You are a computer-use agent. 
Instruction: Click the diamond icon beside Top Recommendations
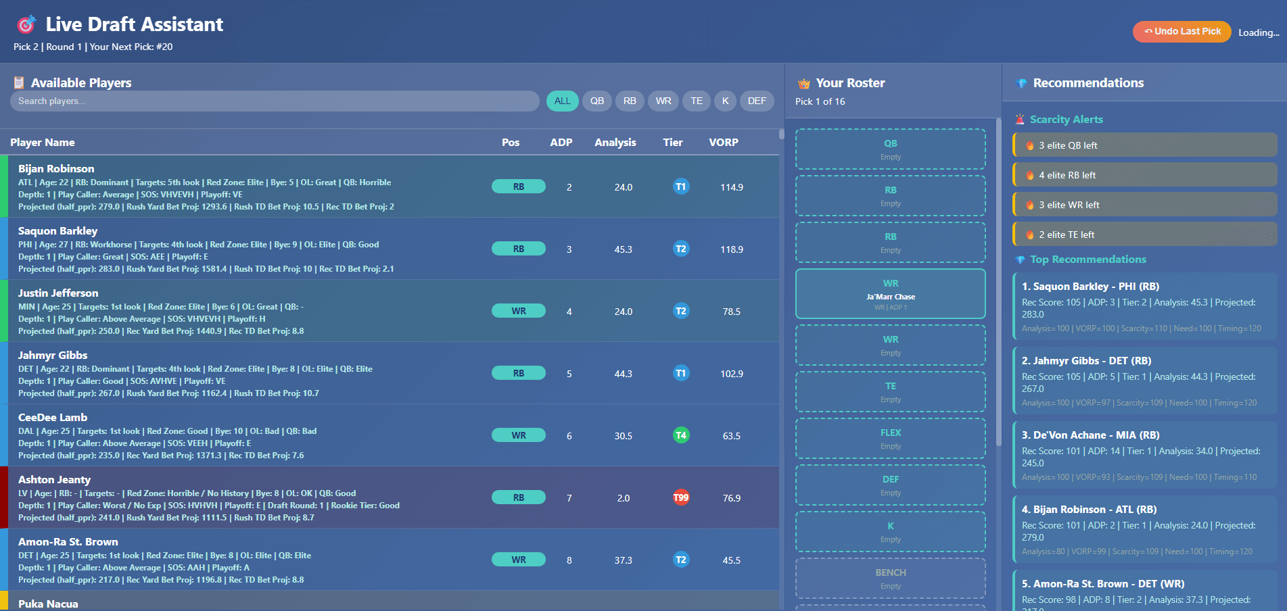tap(1020, 260)
